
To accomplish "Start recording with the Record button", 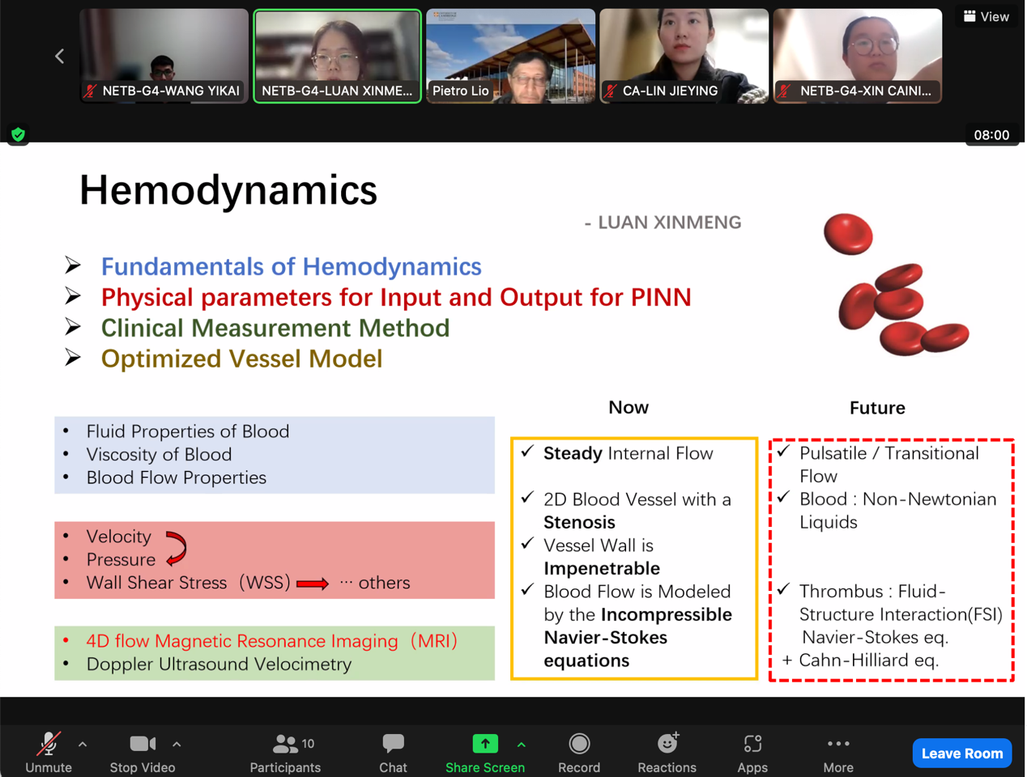I will point(579,753).
